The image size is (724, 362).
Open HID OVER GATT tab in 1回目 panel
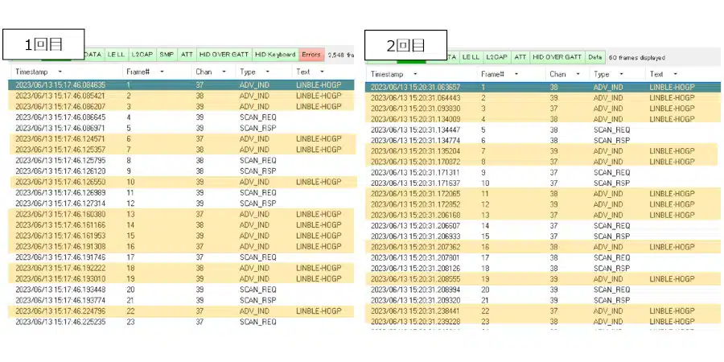[224, 55]
